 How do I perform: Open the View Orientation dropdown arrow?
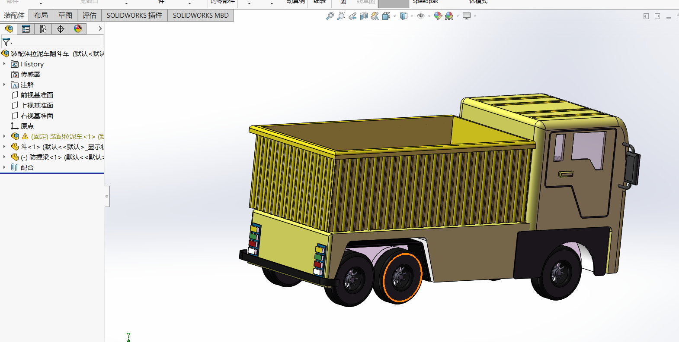(x=394, y=16)
